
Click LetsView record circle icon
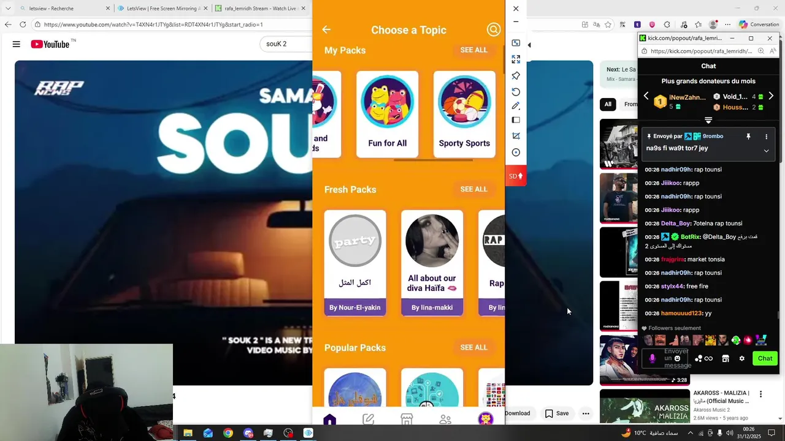[x=516, y=153]
